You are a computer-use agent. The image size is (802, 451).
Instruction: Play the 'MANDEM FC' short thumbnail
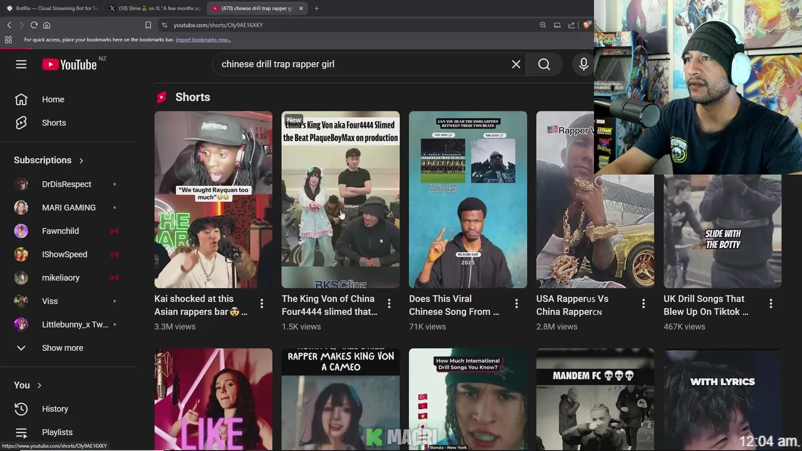(595, 400)
